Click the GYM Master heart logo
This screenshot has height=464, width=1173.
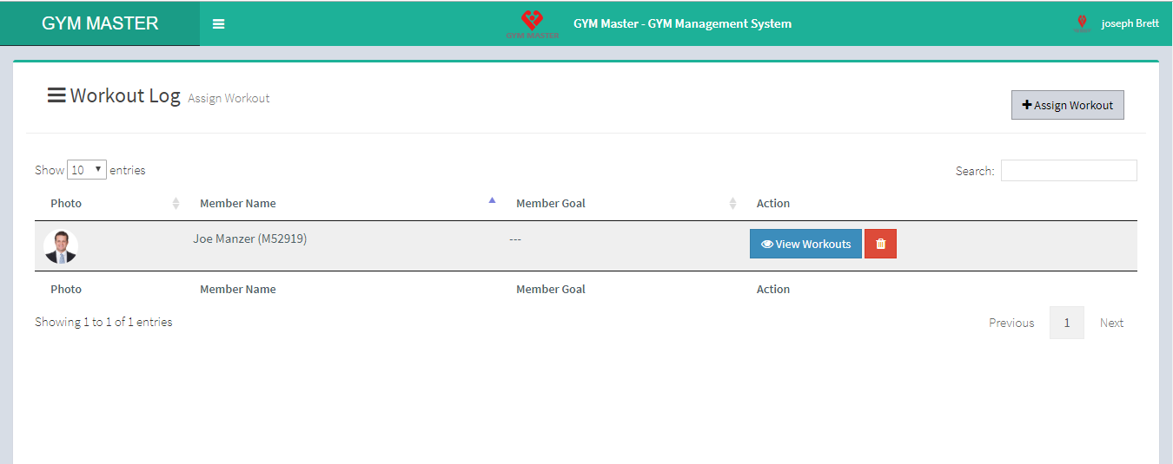[x=532, y=23]
